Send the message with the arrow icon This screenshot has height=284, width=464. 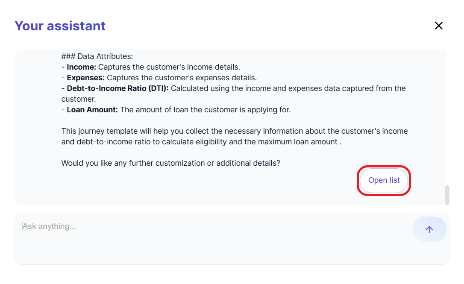pyautogui.click(x=429, y=229)
